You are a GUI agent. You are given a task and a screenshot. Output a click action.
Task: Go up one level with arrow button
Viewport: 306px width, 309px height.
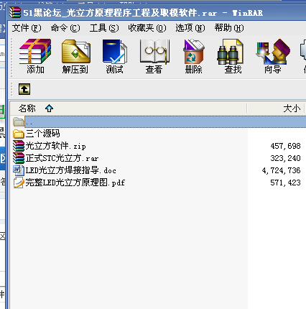(24, 89)
